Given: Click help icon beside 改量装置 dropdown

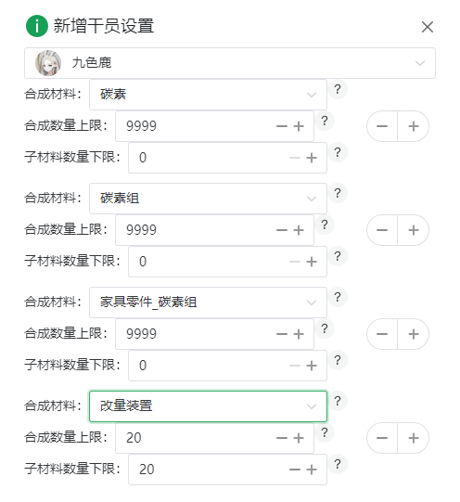Looking at the screenshot, I should click(x=338, y=401).
